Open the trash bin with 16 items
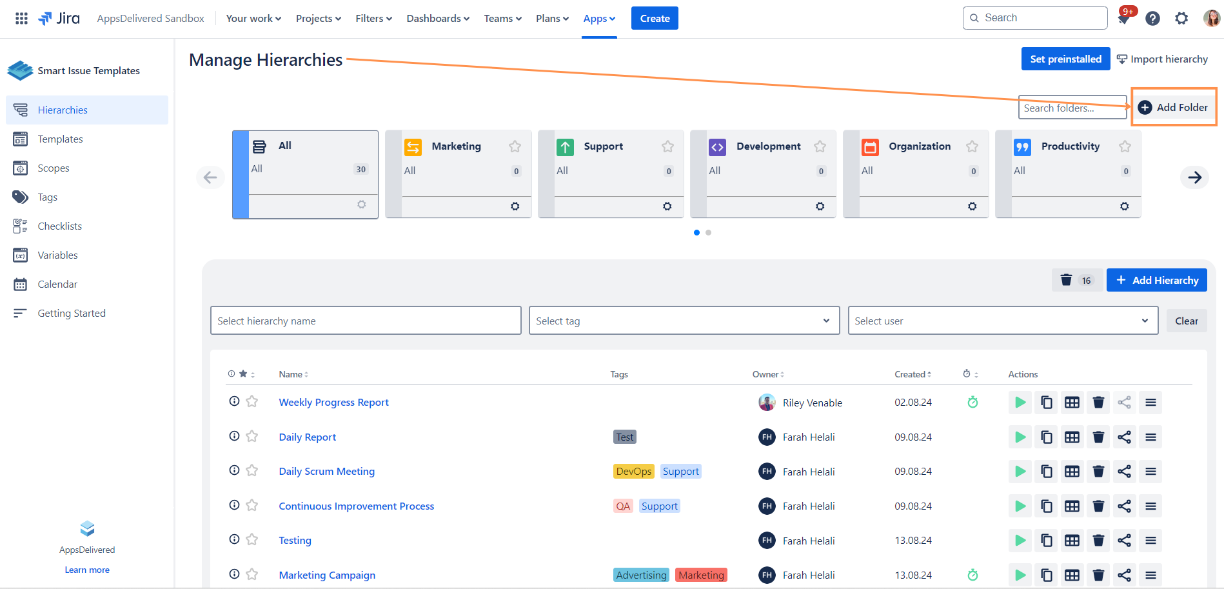This screenshot has width=1224, height=589. pos(1076,281)
